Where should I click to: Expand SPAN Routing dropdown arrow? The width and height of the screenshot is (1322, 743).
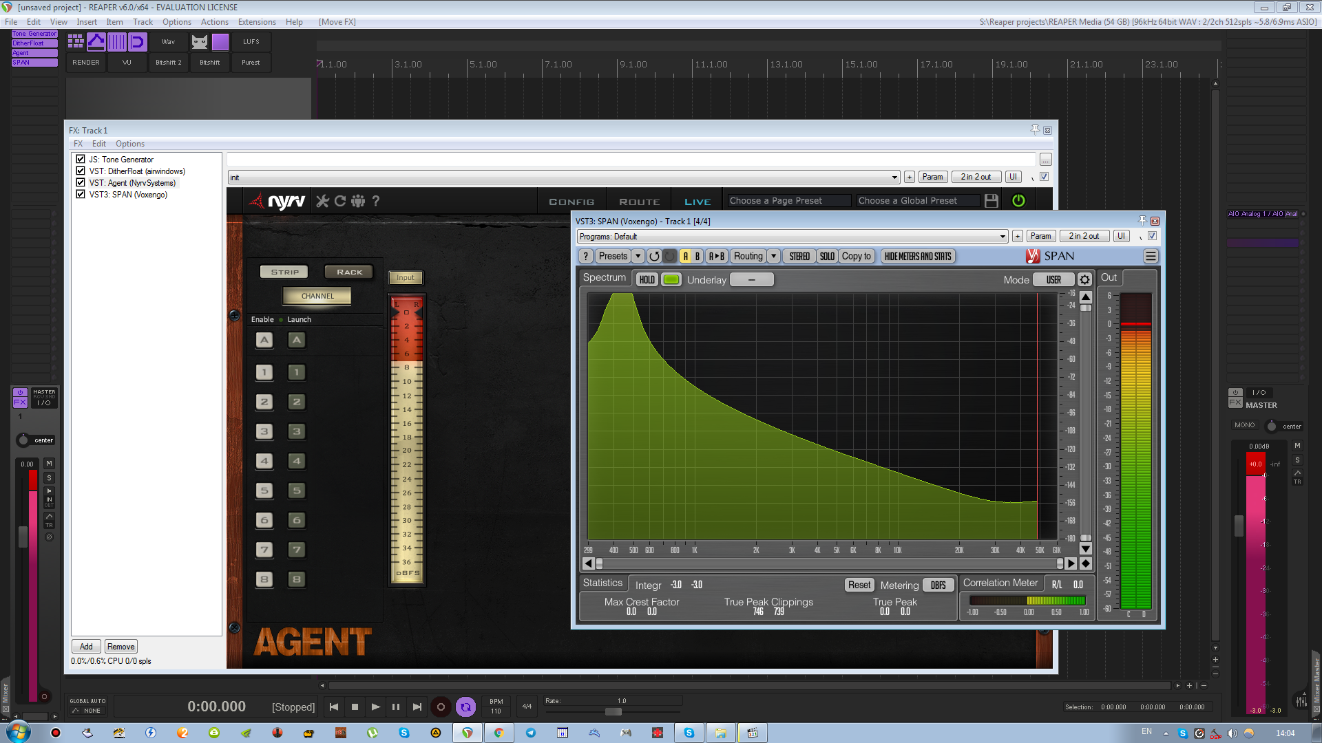point(773,256)
